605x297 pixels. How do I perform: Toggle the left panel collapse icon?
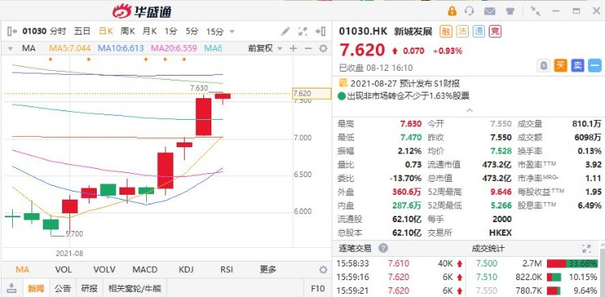click(12, 31)
